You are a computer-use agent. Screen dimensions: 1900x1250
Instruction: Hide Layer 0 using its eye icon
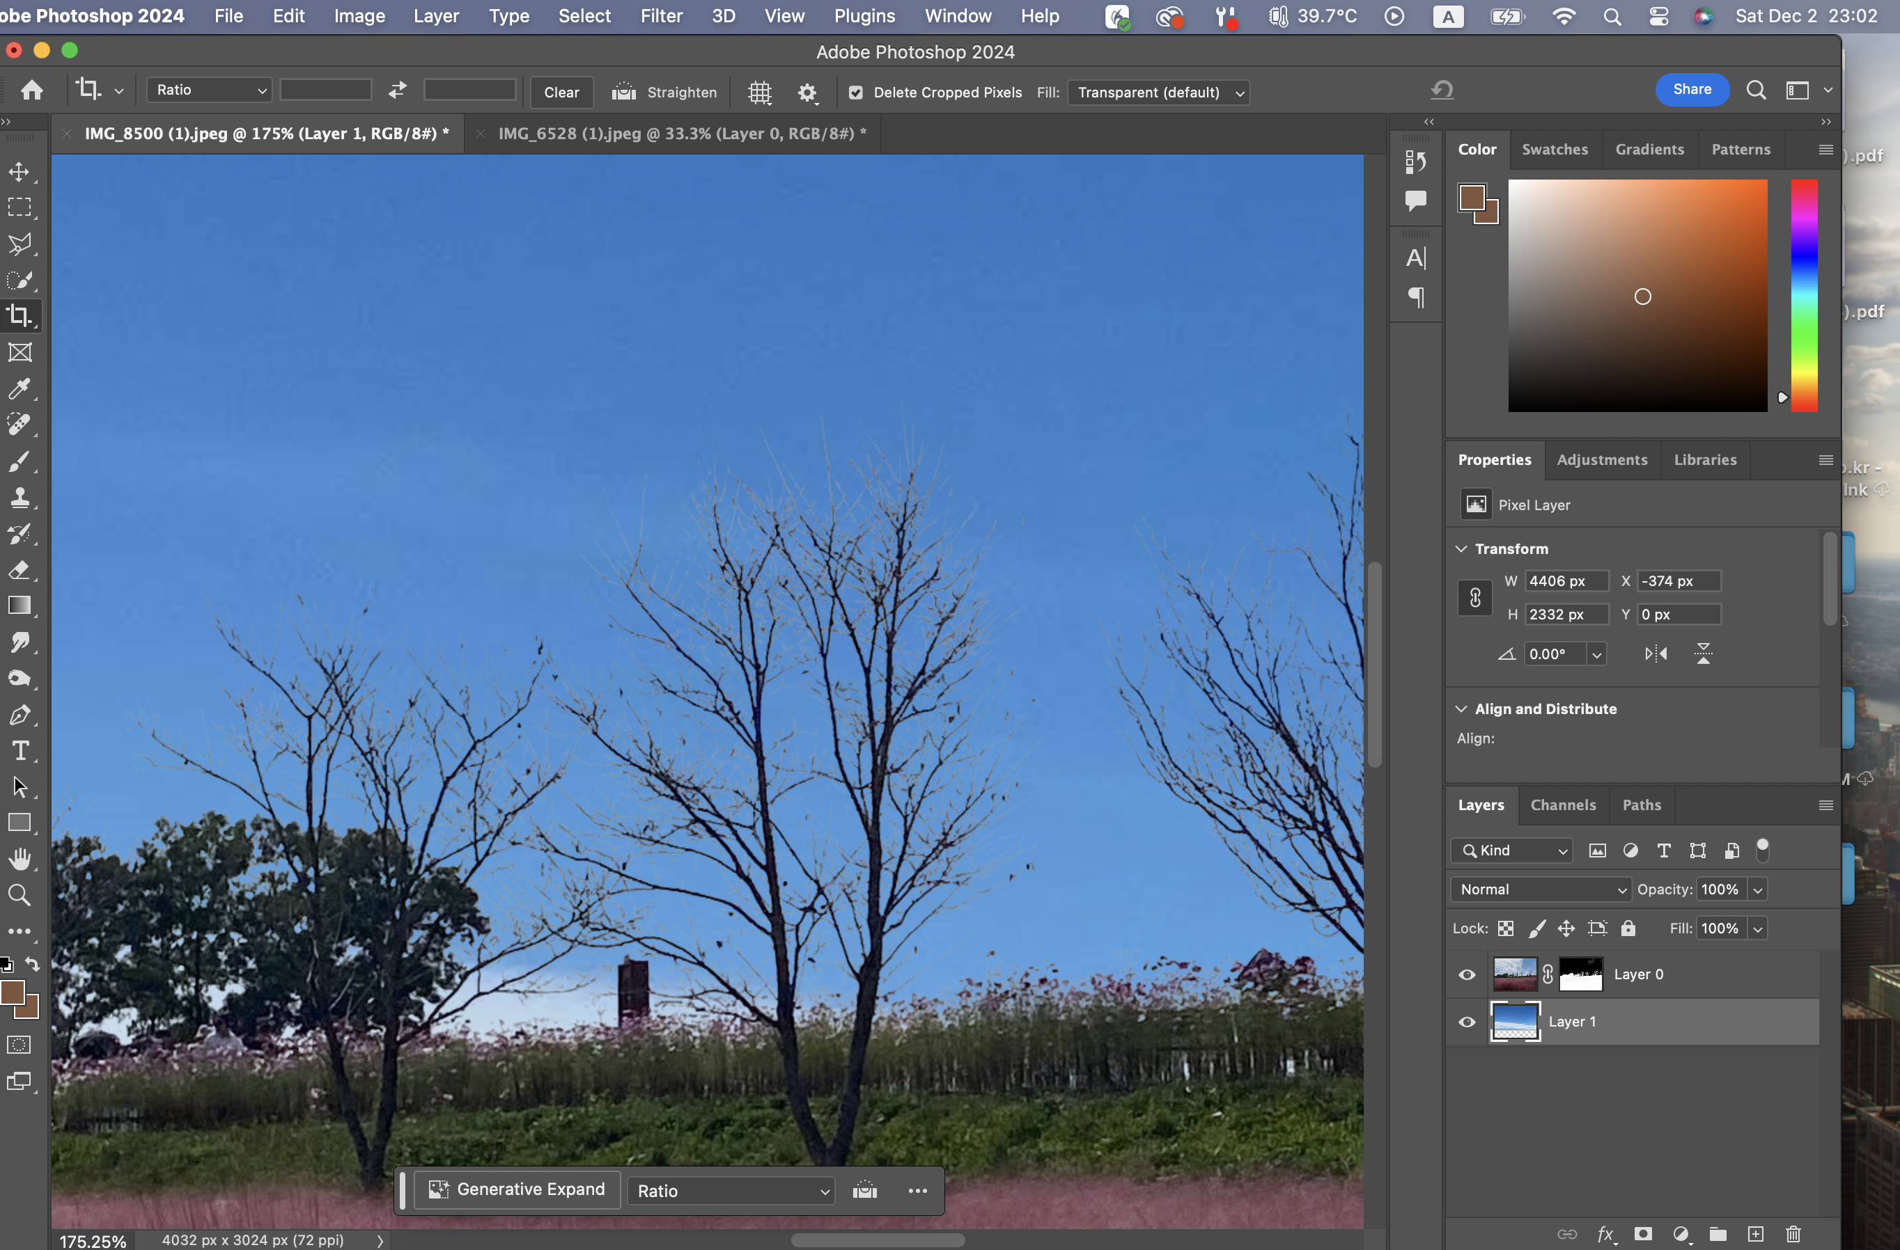(1467, 975)
